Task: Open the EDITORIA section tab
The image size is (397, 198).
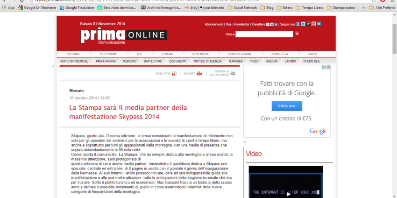Action: click(x=73, y=54)
